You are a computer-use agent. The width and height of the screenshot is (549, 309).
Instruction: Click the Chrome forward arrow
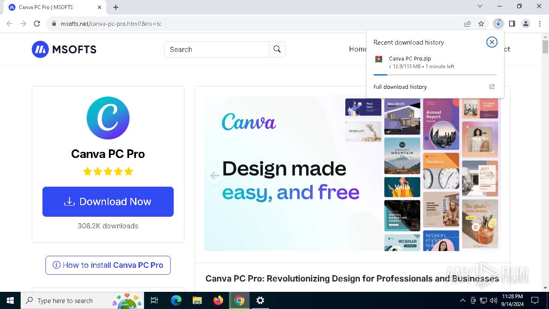tap(23, 24)
